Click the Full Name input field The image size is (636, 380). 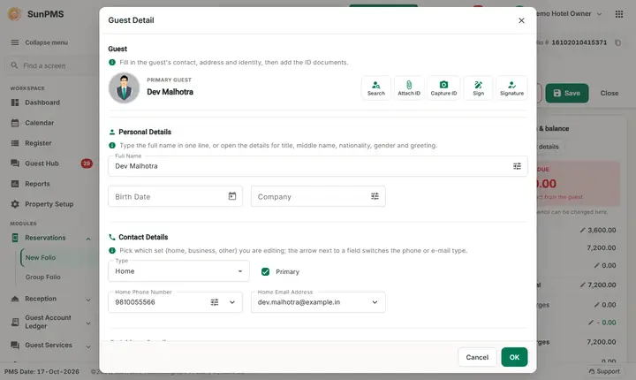click(318, 166)
